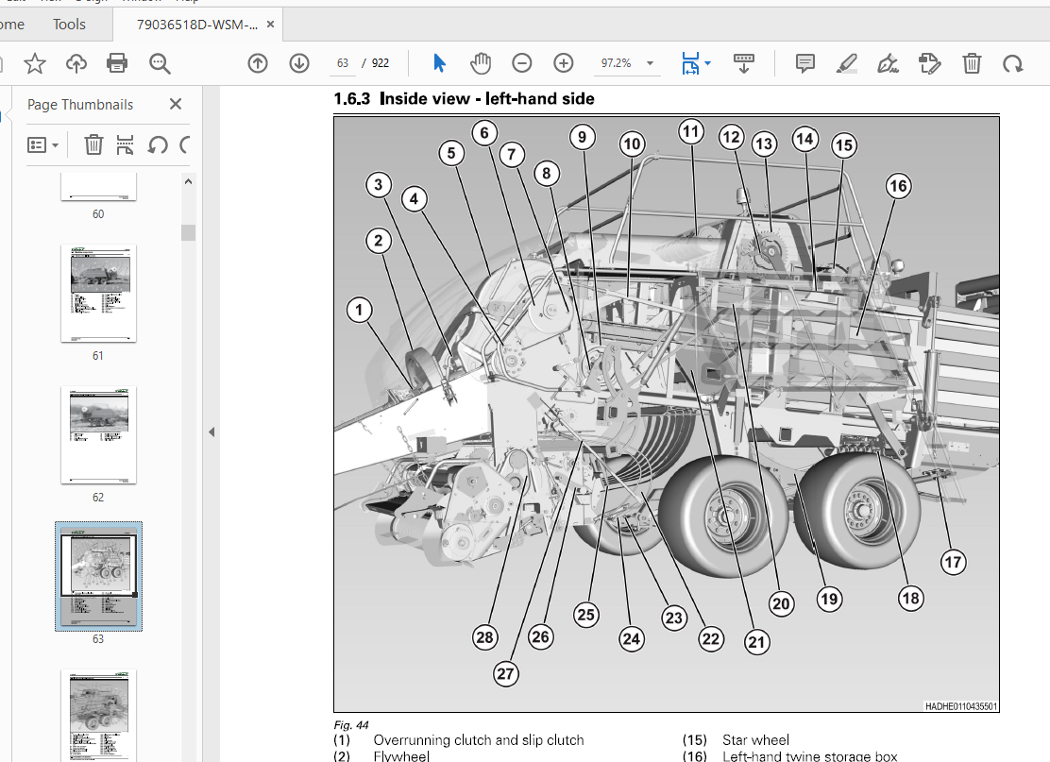The image size is (1050, 762).
Task: Activate the selection arrow tool
Action: point(439,63)
